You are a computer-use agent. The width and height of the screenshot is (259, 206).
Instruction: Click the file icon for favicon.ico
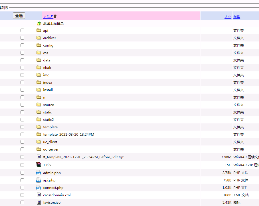pyautogui.click(x=39, y=203)
